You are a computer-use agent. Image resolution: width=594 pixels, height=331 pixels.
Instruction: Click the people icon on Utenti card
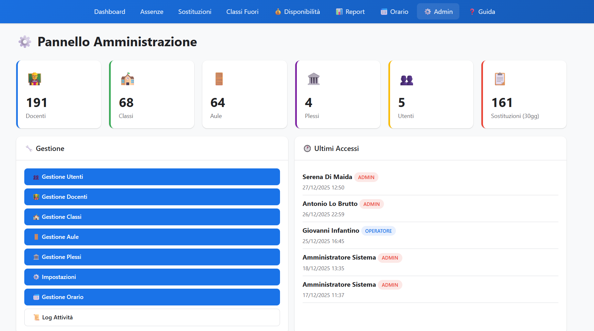(x=407, y=80)
